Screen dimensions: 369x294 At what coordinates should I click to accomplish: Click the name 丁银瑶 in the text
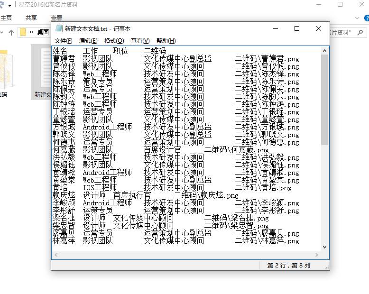(64, 111)
